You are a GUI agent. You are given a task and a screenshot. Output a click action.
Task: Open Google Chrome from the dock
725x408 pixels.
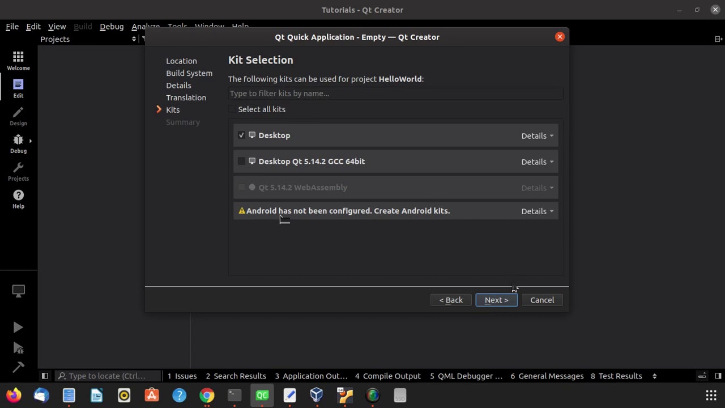pos(207,395)
